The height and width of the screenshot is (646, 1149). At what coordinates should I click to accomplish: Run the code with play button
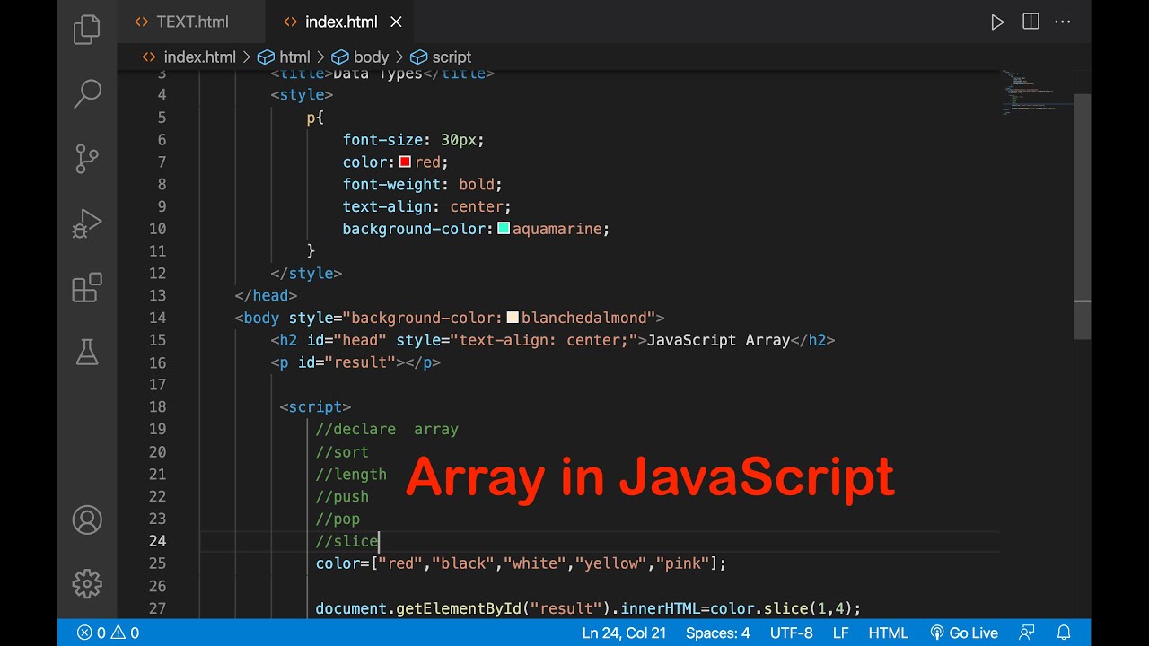(997, 22)
